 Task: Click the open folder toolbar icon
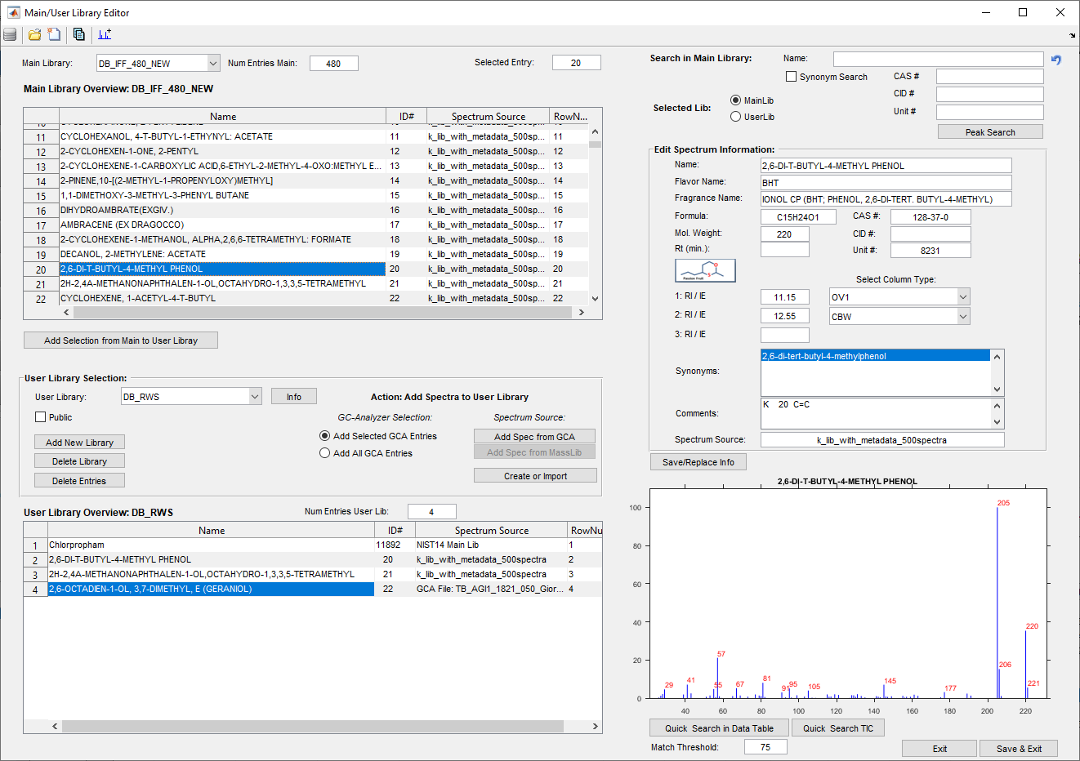tap(34, 34)
